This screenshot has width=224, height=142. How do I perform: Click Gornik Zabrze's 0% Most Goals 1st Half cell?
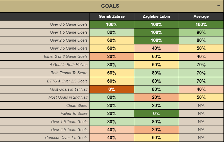[x=112, y=89]
